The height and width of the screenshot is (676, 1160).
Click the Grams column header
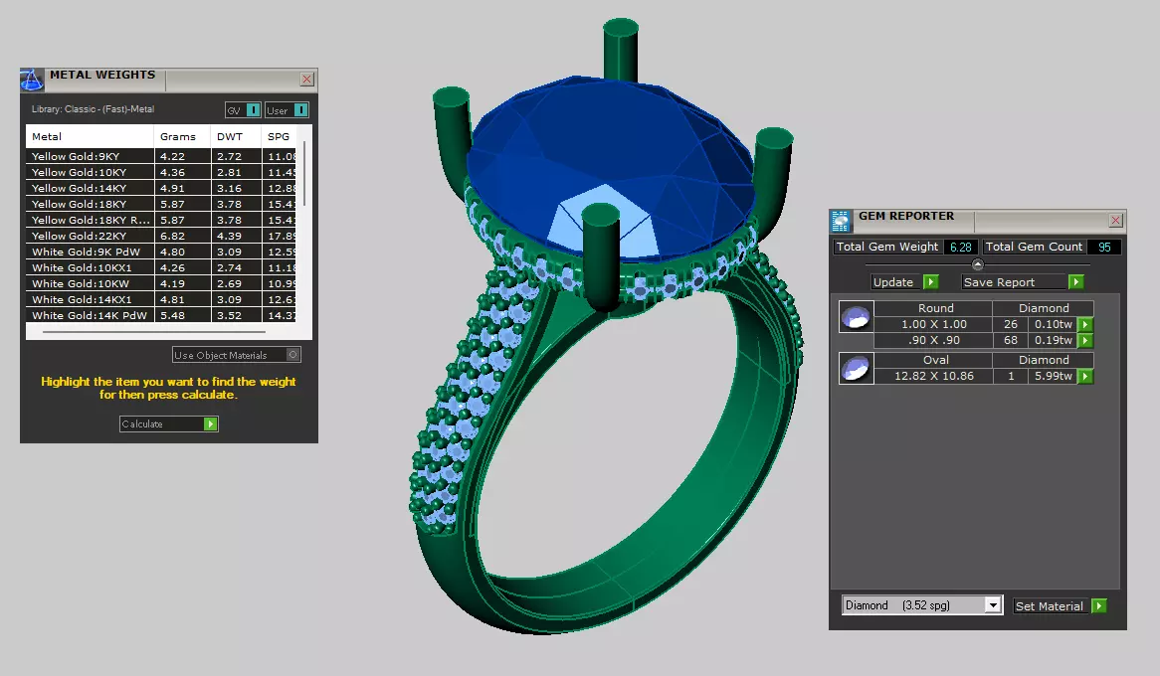coord(182,136)
